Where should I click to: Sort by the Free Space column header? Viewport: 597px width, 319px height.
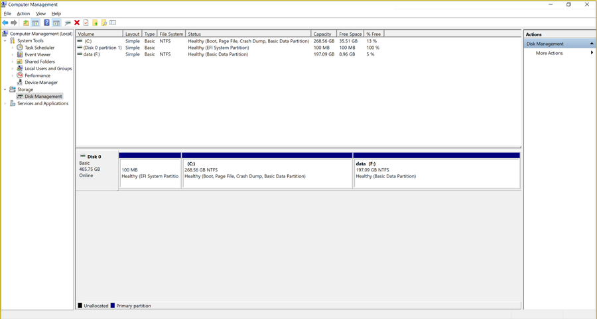(350, 34)
